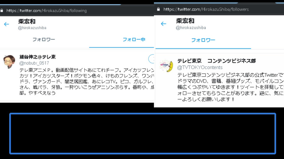Open profile name 細谷伸之@テレ東
This screenshot has height=159, width=284.
pyautogui.click(x=38, y=57)
